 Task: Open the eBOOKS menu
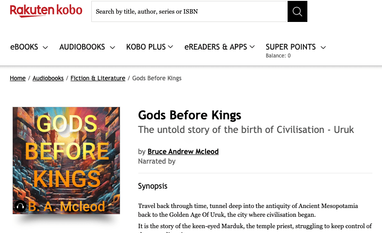(24, 47)
